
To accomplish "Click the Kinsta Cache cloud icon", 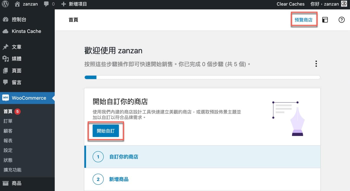I will 5,31.
